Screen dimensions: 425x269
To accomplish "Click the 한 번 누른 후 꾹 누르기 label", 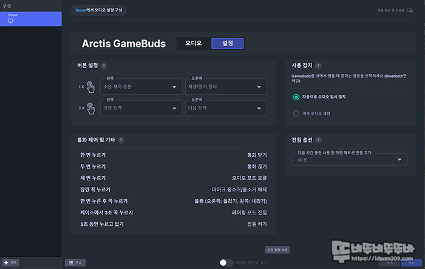I will 104,201.
